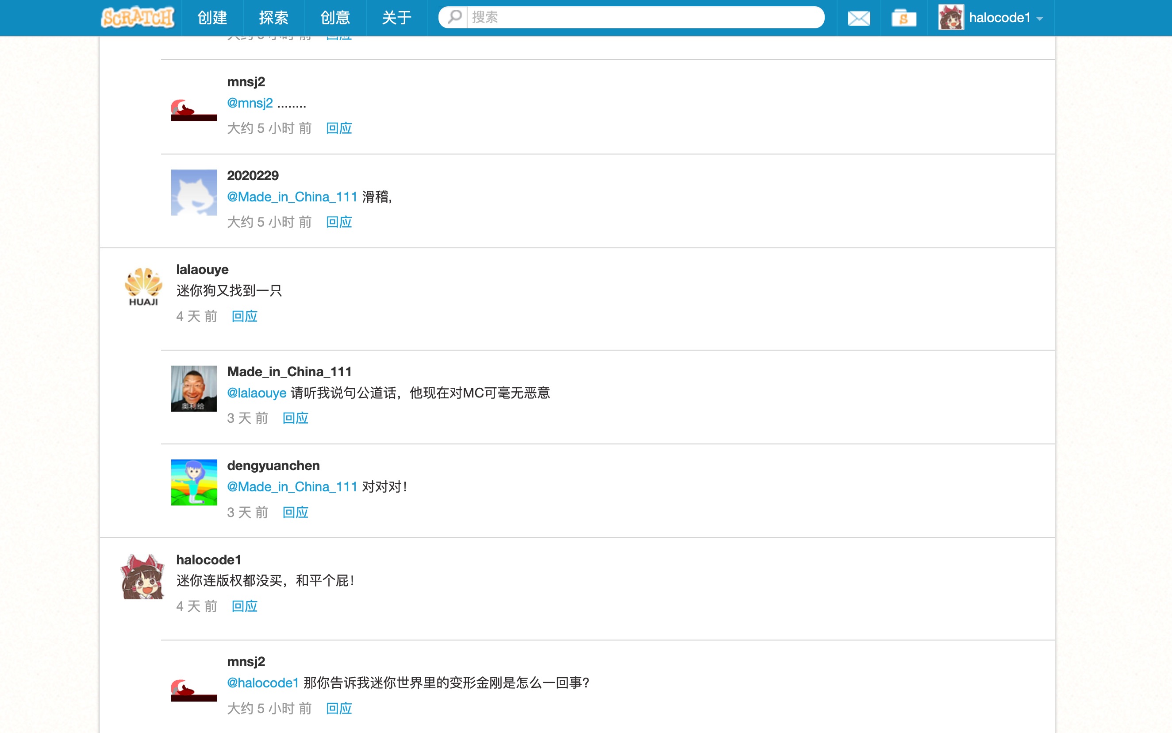Click the cat avatar of user 2020229
The width and height of the screenshot is (1172, 733).
coord(194,192)
